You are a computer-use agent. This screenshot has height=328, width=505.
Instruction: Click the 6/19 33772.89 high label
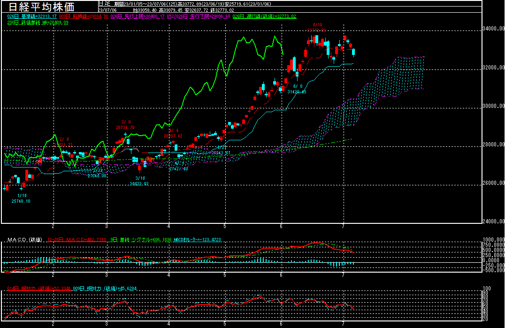click(317, 28)
